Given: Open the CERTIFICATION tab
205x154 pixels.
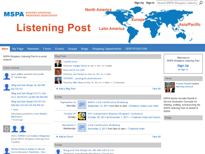Looking at the screenshot, I should tap(136, 49).
